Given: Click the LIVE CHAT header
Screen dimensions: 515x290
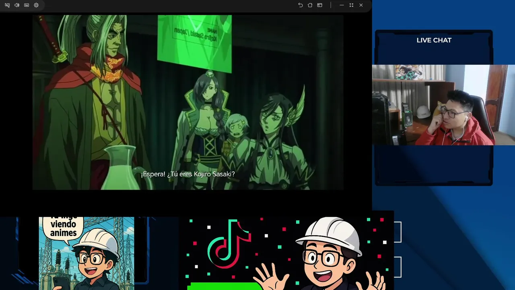Looking at the screenshot, I should point(434,40).
